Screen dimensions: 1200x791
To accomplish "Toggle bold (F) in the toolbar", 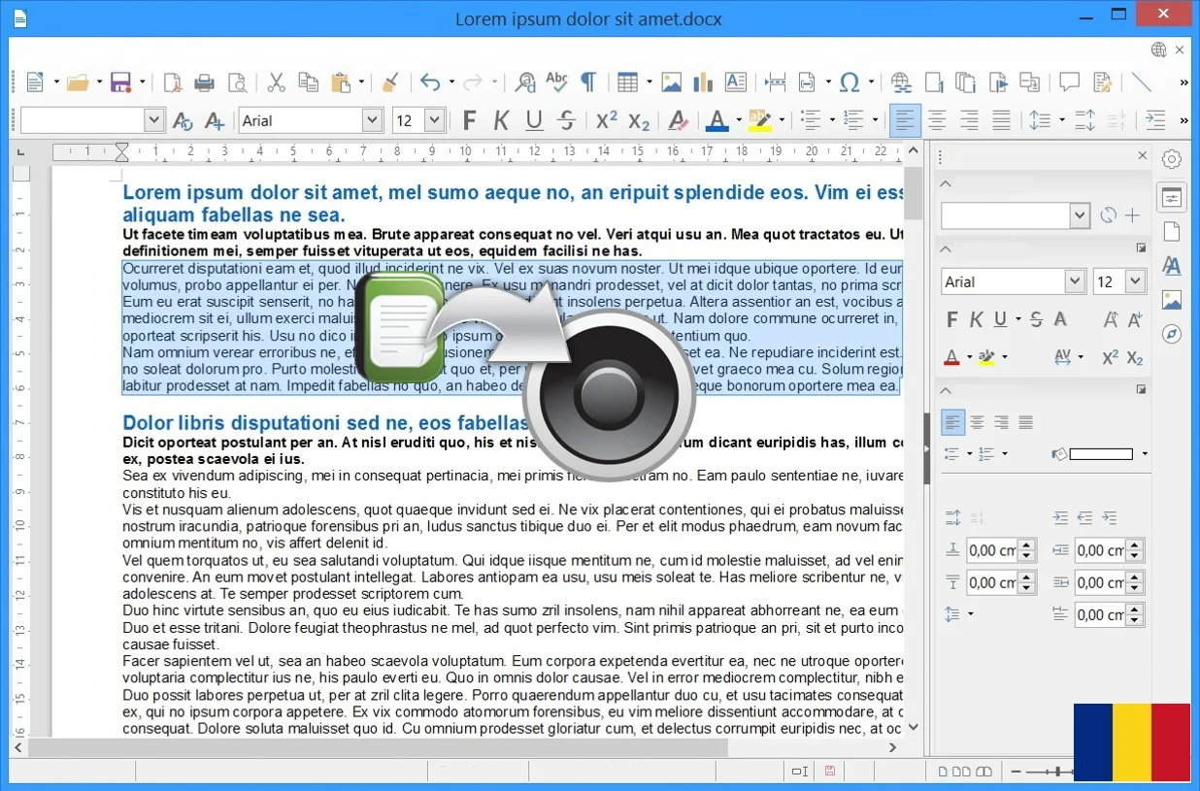I will coord(469,120).
